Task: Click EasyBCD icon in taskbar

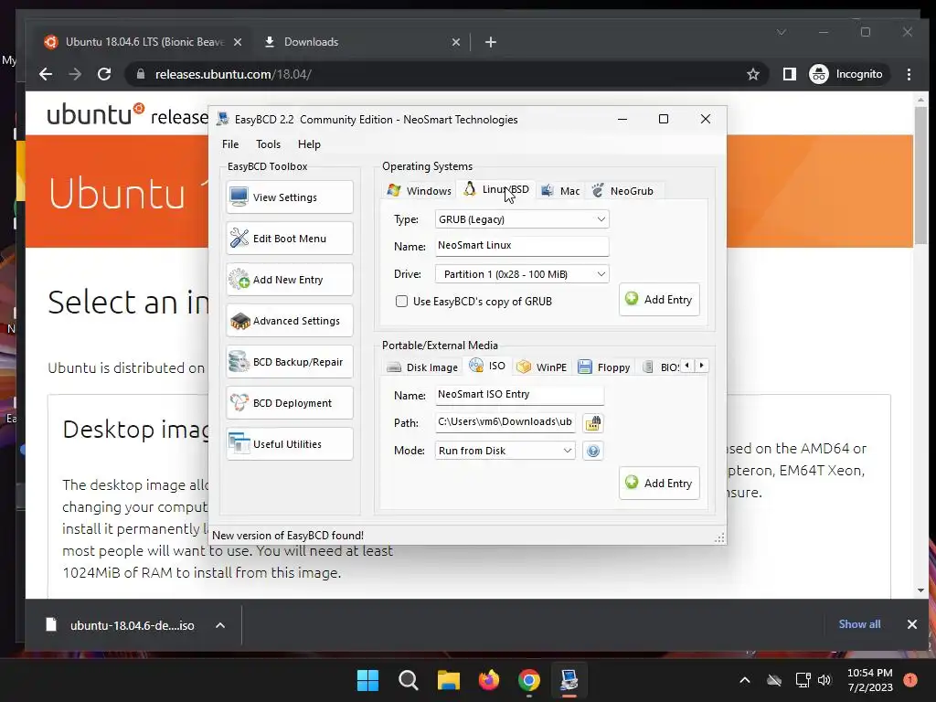Action: click(569, 680)
